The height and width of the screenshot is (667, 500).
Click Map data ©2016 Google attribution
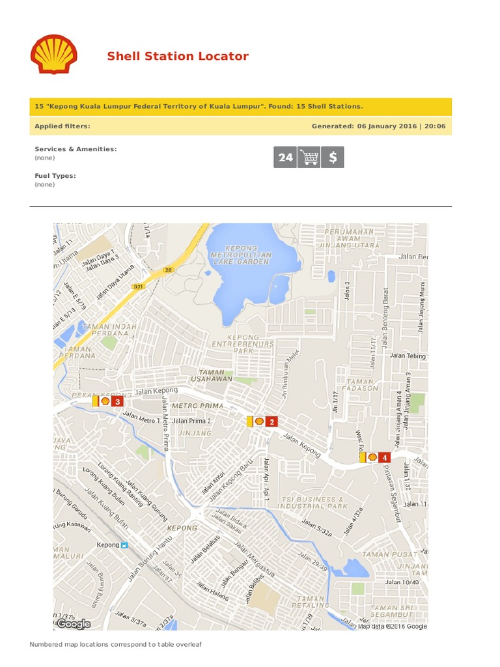pos(392,626)
